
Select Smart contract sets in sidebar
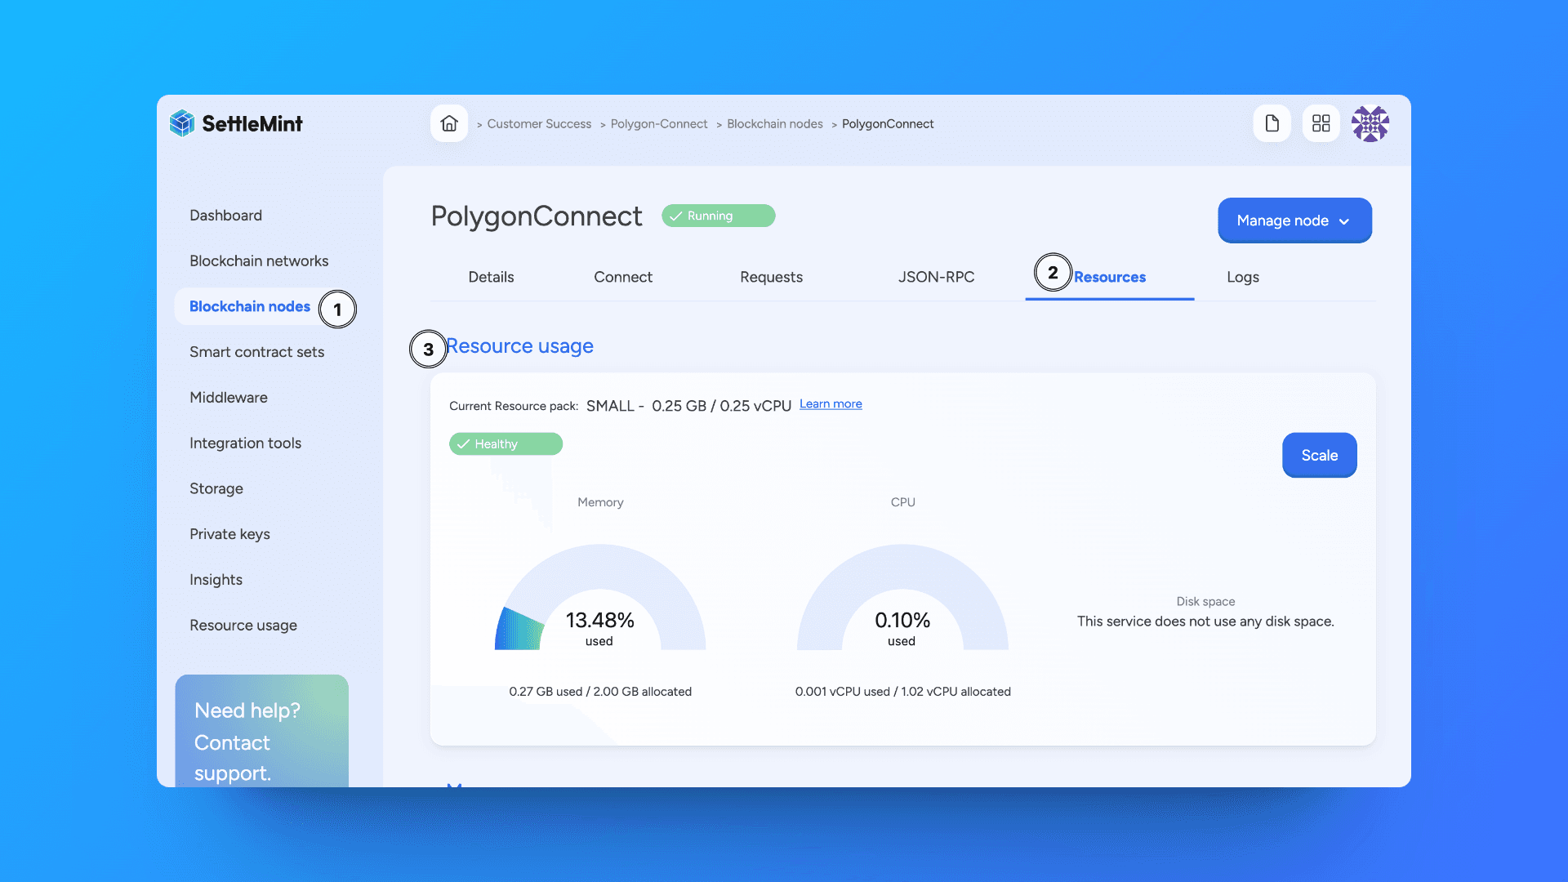(256, 351)
